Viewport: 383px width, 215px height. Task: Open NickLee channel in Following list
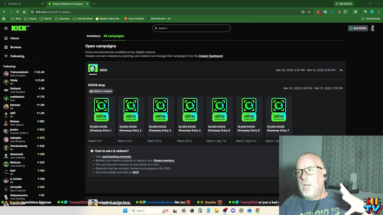pyautogui.click(x=24, y=164)
